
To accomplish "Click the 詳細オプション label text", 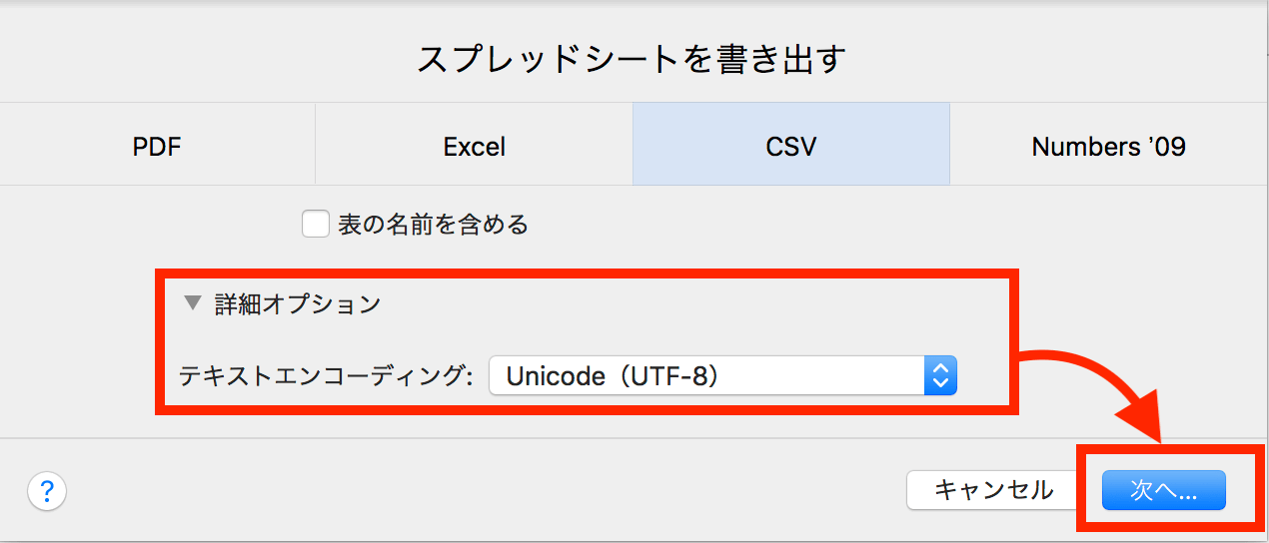I will coord(298,303).
